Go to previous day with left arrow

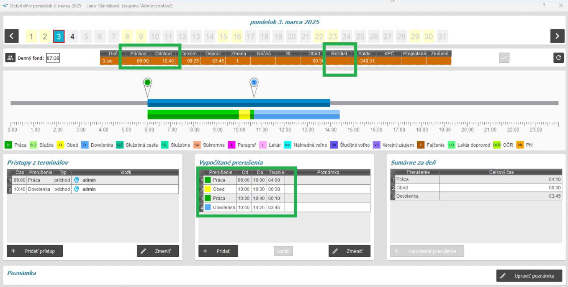click(x=12, y=36)
